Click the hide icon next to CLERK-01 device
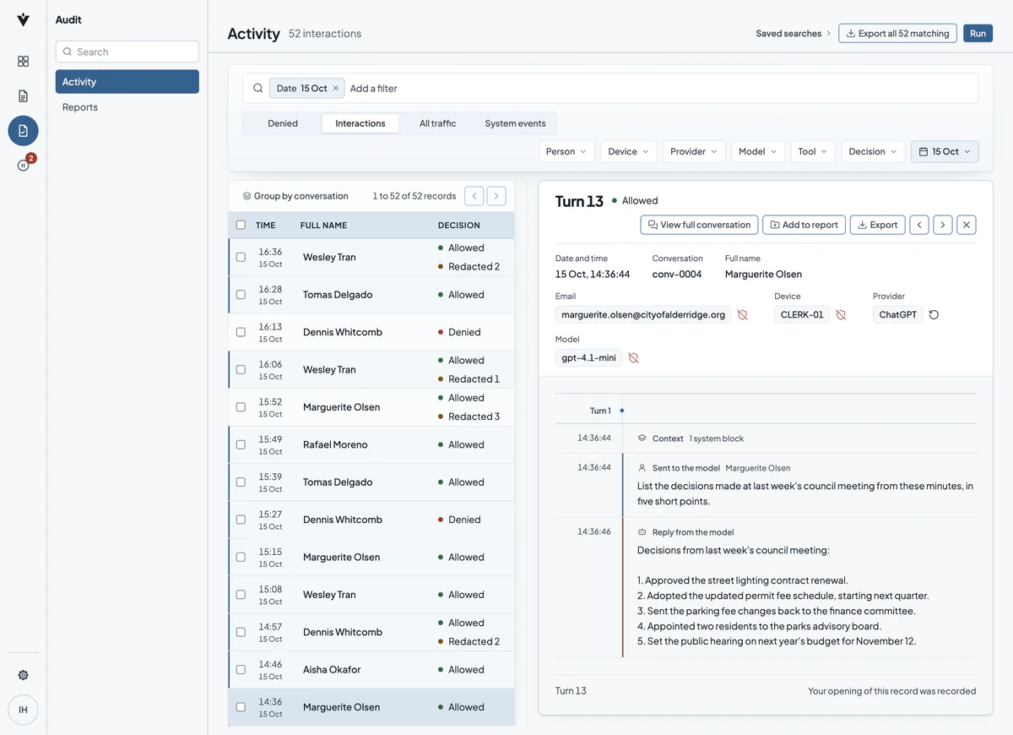 click(841, 314)
